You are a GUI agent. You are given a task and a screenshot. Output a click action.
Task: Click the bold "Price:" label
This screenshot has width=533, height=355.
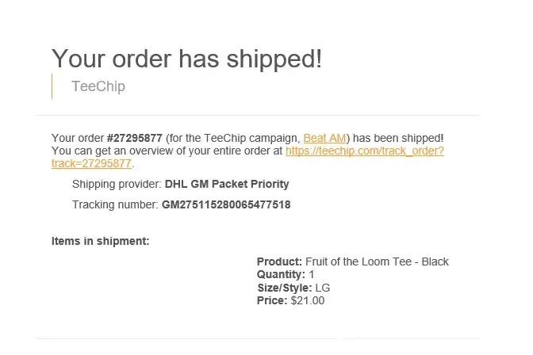pos(272,300)
